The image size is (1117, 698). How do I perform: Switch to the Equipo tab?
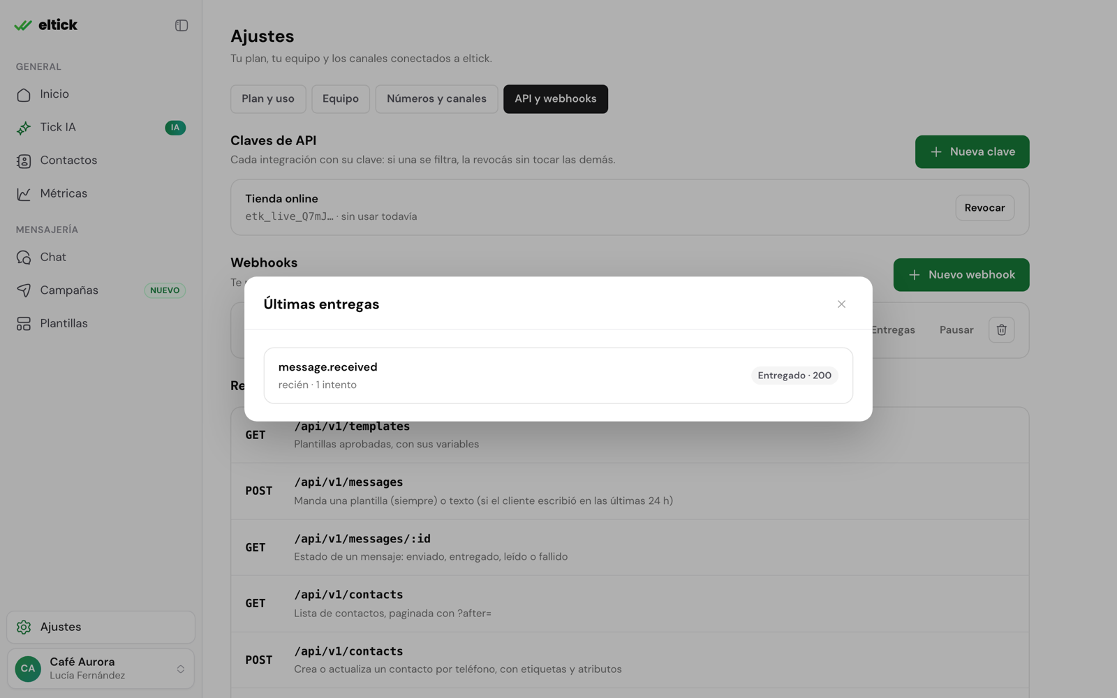click(341, 99)
